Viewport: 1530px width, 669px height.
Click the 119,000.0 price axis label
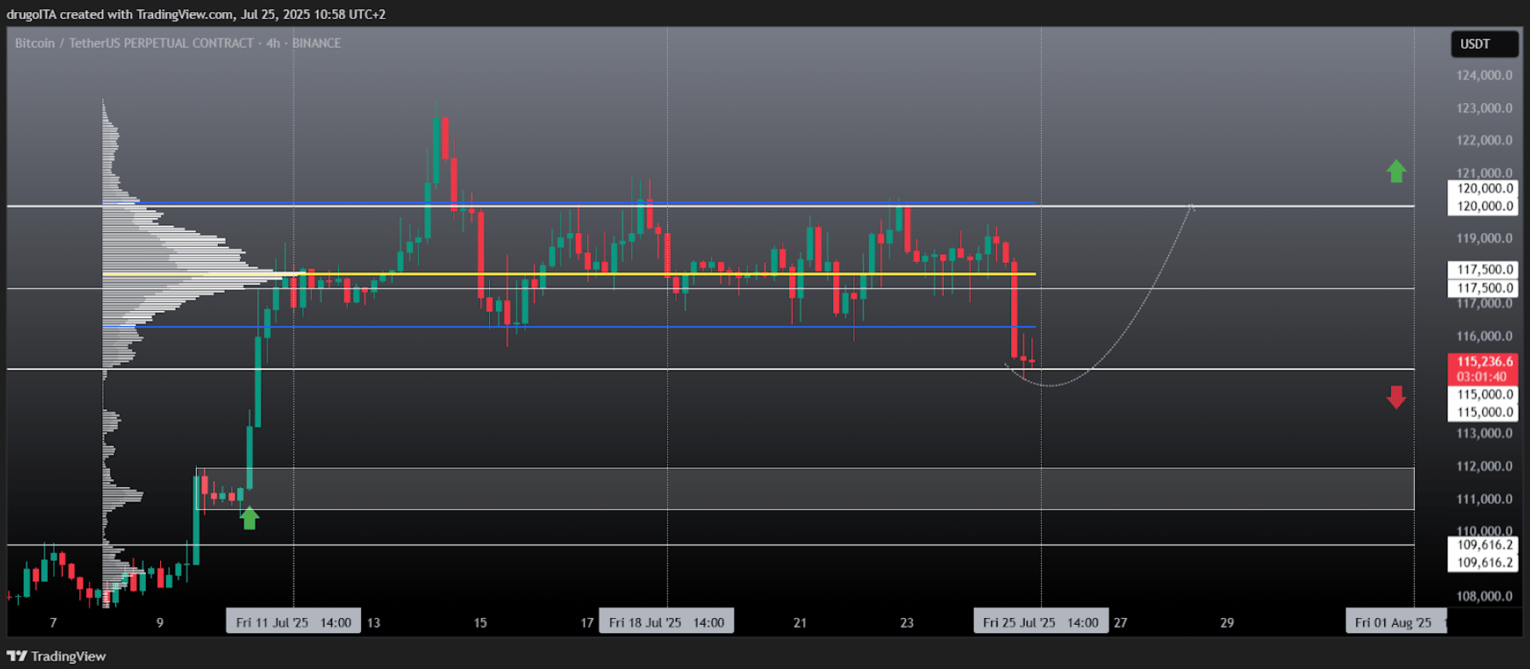pyautogui.click(x=1484, y=238)
